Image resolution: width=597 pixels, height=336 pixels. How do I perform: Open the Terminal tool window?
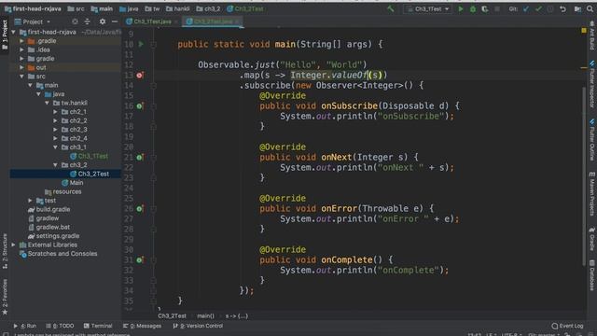[x=98, y=326]
